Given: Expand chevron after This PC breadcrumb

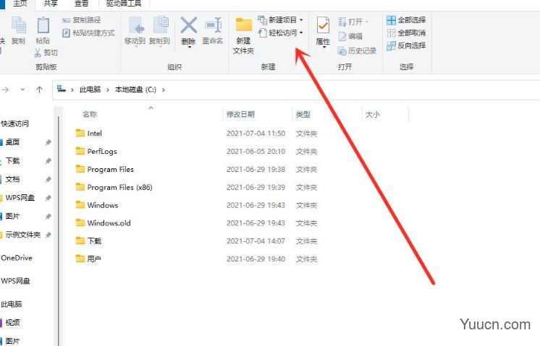Looking at the screenshot, I should pyautogui.click(x=108, y=90).
